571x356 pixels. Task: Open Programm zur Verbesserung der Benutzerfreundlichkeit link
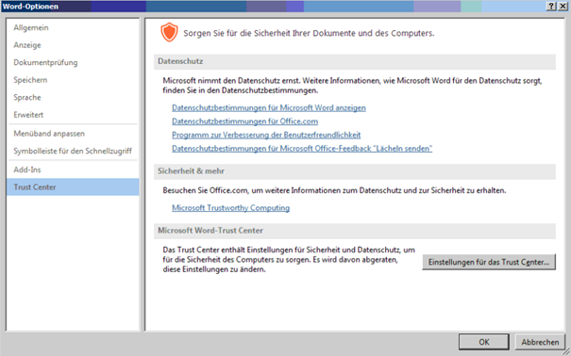(x=266, y=135)
